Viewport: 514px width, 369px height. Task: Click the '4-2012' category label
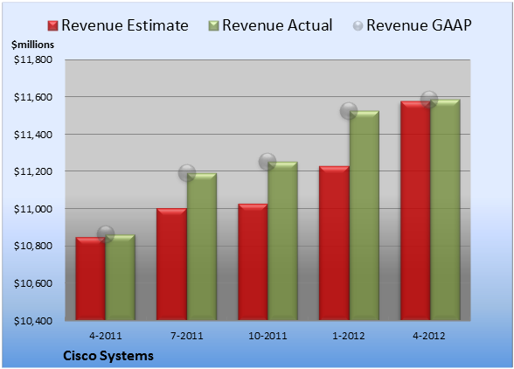(x=429, y=336)
